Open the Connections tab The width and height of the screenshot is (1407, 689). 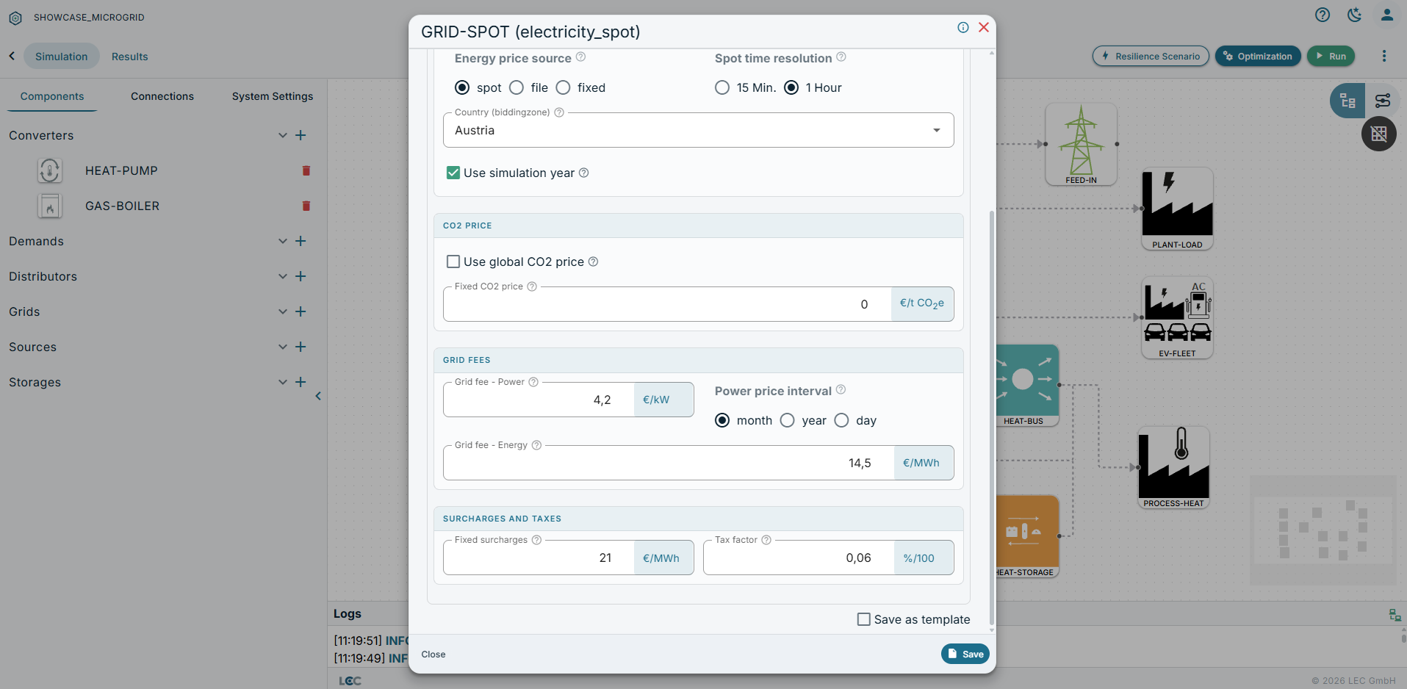[x=162, y=96]
